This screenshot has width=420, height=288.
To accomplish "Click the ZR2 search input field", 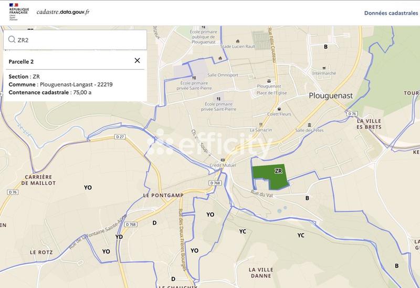I will [79, 39].
